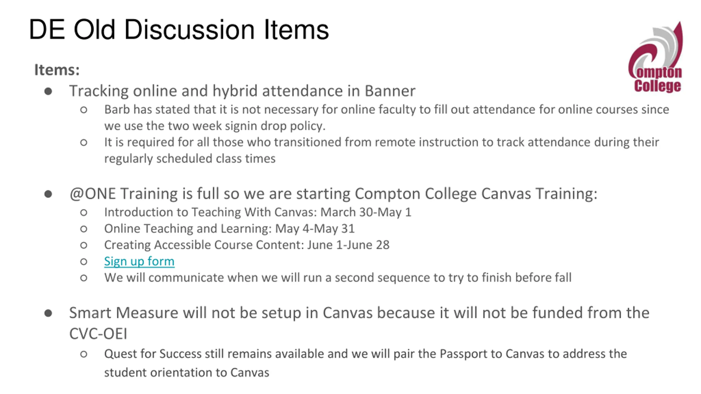701x394 pixels.
Task: Select the Items: heading text
Action: [57, 70]
